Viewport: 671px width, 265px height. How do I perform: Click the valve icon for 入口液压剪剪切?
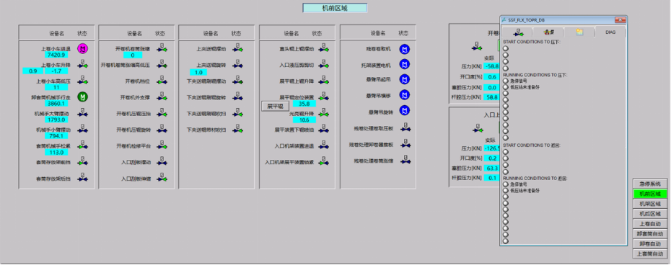pyautogui.click(x=324, y=65)
